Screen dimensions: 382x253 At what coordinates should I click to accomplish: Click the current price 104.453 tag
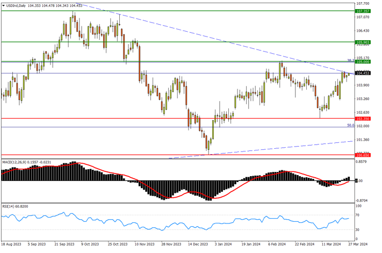(x=362, y=73)
